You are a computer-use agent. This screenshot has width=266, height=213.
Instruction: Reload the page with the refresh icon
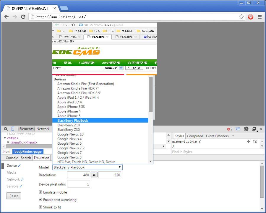[23, 17]
